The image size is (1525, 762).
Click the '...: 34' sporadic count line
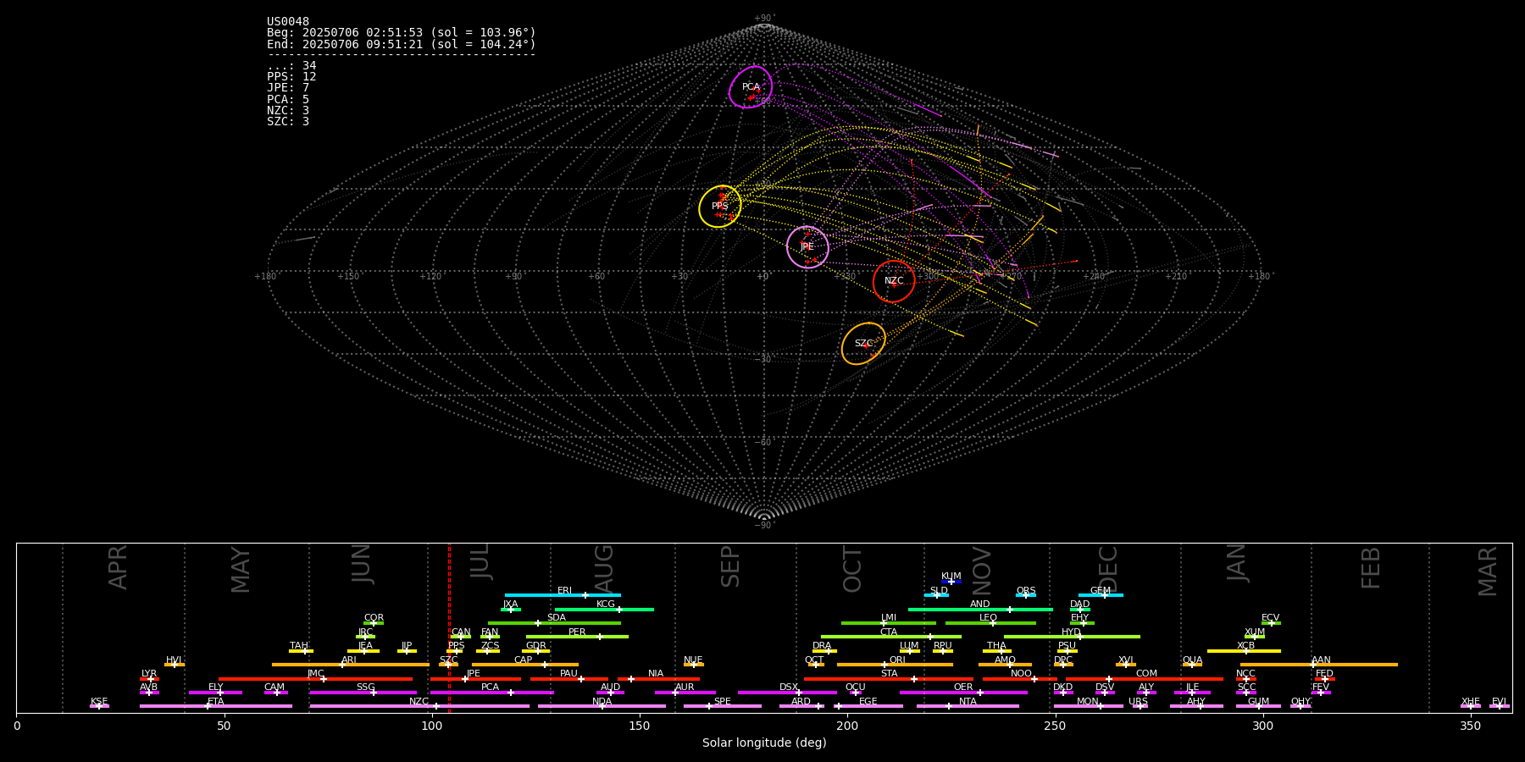[x=291, y=66]
